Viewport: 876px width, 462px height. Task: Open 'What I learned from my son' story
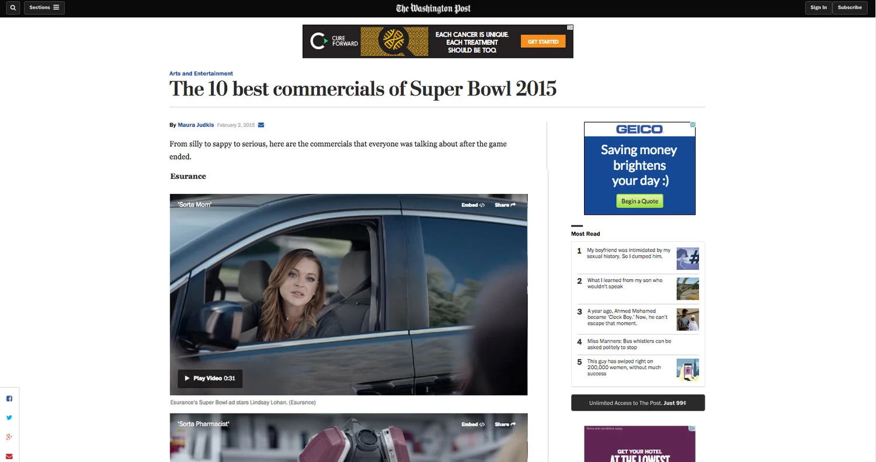click(x=625, y=283)
